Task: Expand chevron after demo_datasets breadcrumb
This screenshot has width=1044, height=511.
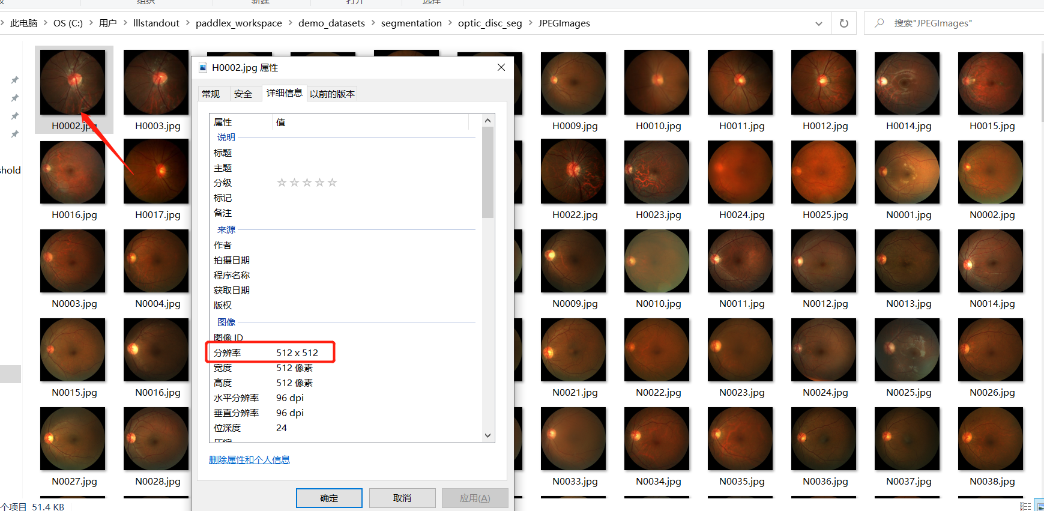Action: click(x=373, y=23)
